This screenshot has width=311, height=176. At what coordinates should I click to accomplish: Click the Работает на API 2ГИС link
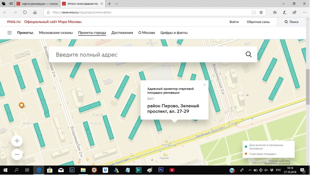[279, 161]
